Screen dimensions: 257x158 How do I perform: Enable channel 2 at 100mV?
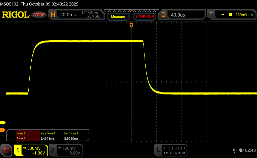pyautogui.click(x=66, y=150)
